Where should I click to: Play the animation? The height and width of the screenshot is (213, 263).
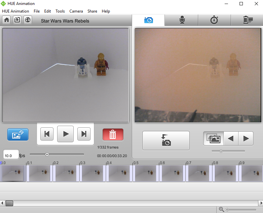point(65,134)
